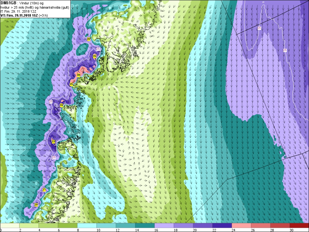Click the legend scale number 20
The image size is (309, 232).
pos(195,230)
